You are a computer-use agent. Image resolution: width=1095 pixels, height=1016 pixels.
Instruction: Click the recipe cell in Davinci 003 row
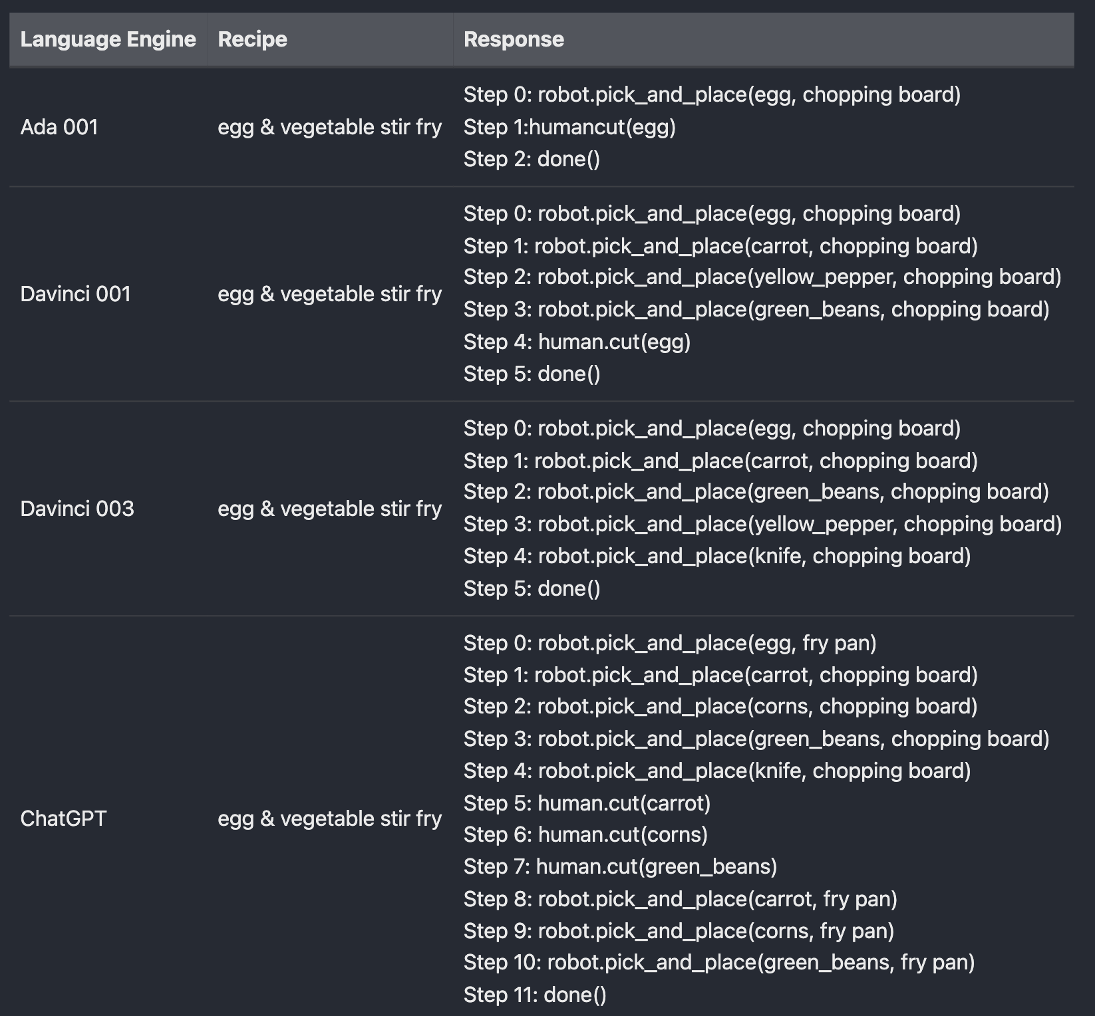pyautogui.click(x=329, y=509)
